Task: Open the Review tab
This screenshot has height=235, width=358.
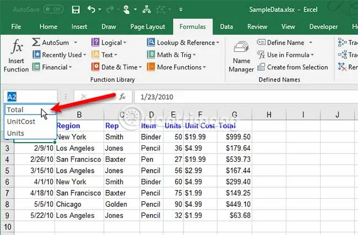Action: [257, 27]
